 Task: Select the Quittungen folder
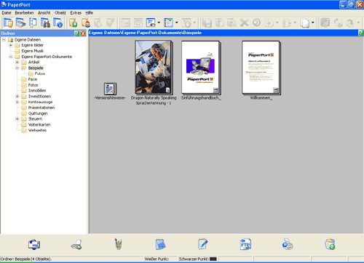click(38, 113)
